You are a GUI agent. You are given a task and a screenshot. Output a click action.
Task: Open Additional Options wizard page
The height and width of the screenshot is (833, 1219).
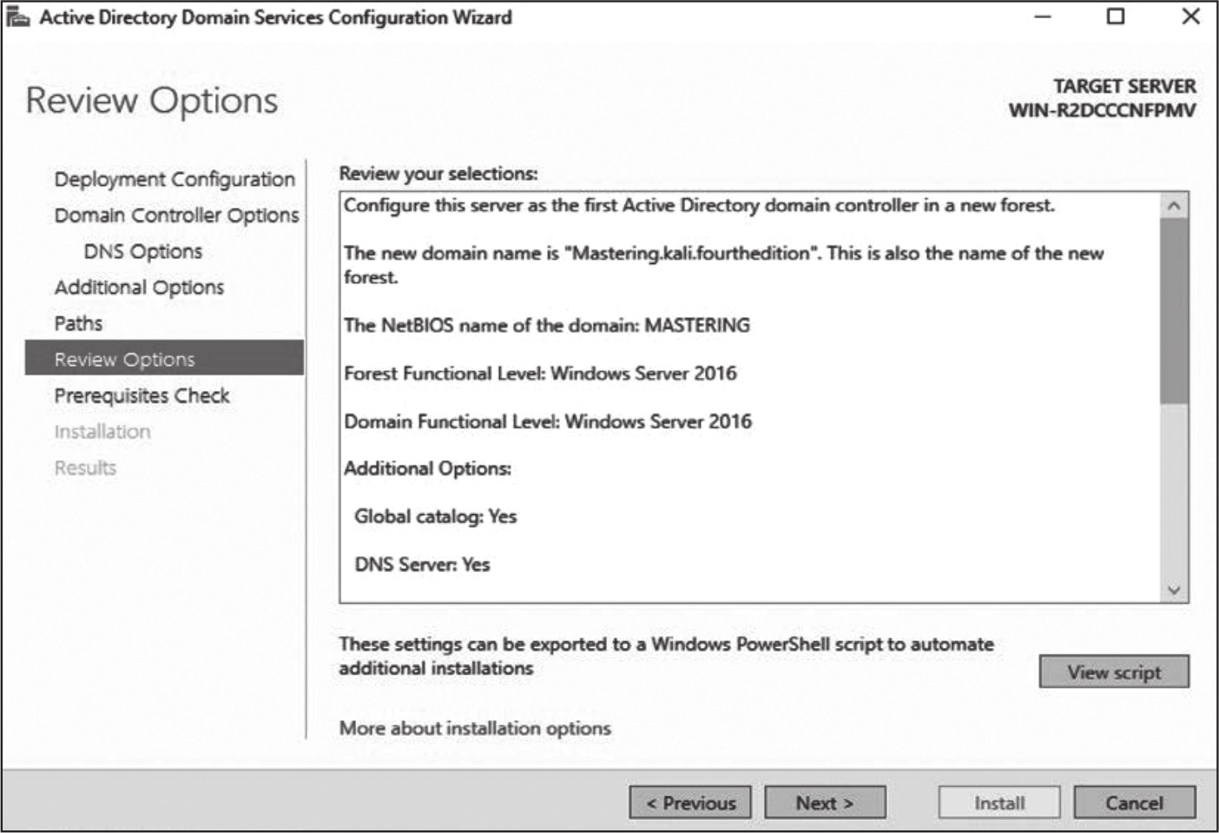(x=139, y=288)
